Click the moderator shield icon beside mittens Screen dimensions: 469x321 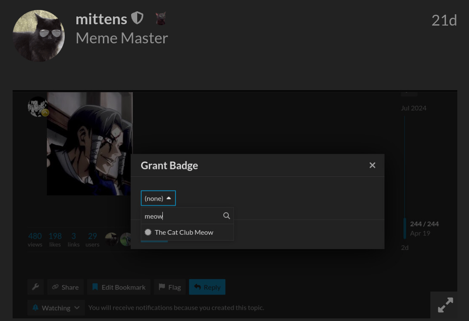click(137, 18)
